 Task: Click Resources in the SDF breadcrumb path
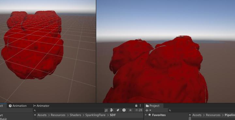click(58, 115)
